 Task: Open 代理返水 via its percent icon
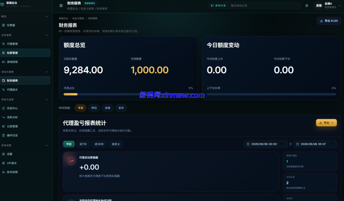(3, 89)
